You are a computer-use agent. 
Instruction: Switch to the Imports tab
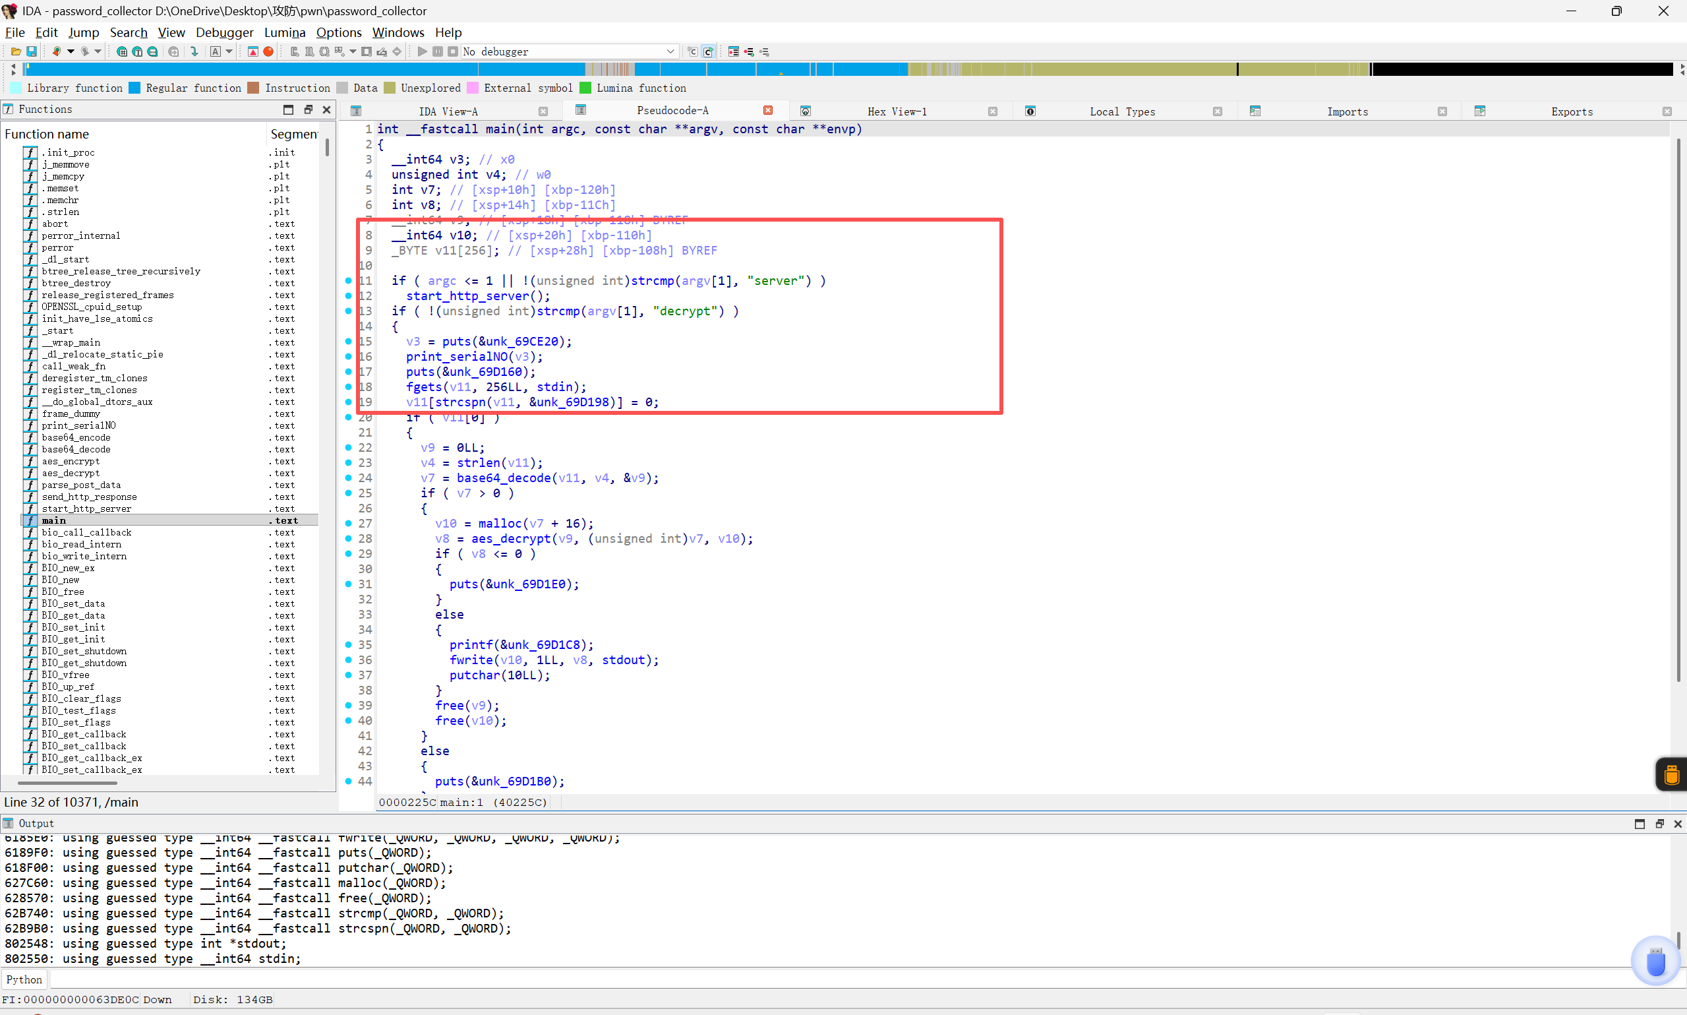[1347, 111]
